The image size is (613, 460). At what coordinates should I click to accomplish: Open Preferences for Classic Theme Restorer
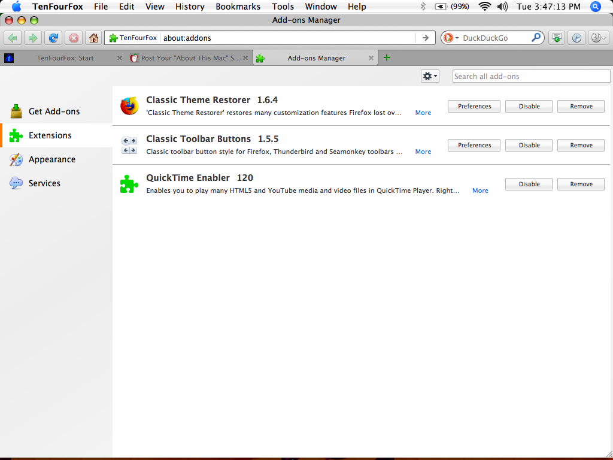[474, 106]
